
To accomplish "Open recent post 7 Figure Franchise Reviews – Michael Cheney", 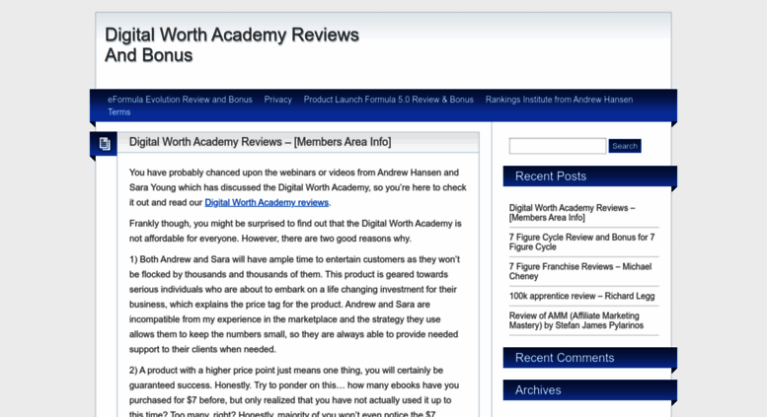I will point(580,271).
